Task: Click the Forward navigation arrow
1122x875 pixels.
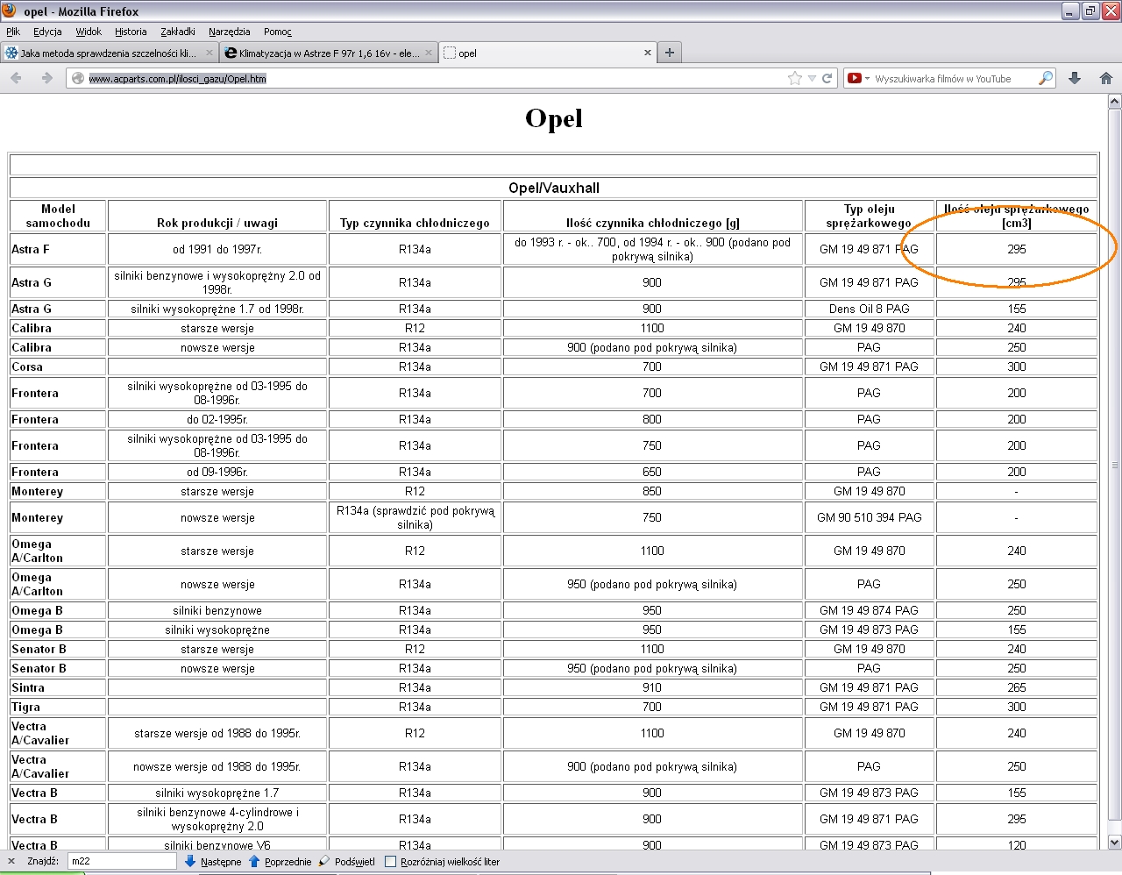Action: [46, 79]
